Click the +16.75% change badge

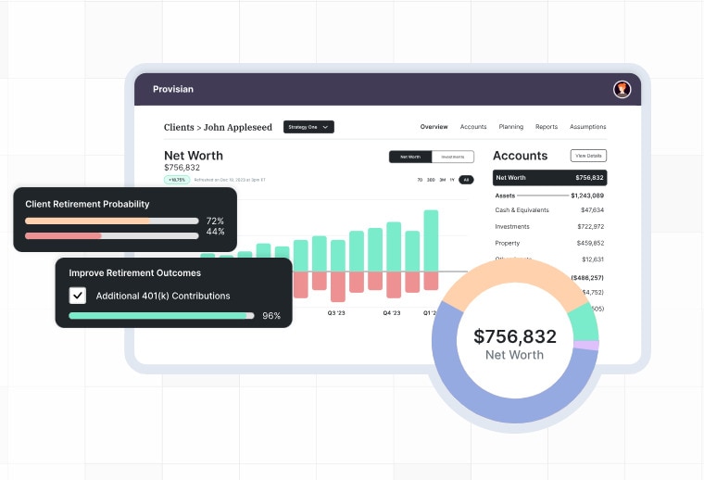(177, 180)
